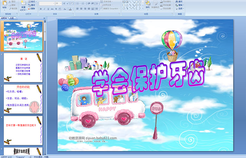246x158 pixels.
Task: Switch to the Outline (大纲) pane tab
Action: 12,18
